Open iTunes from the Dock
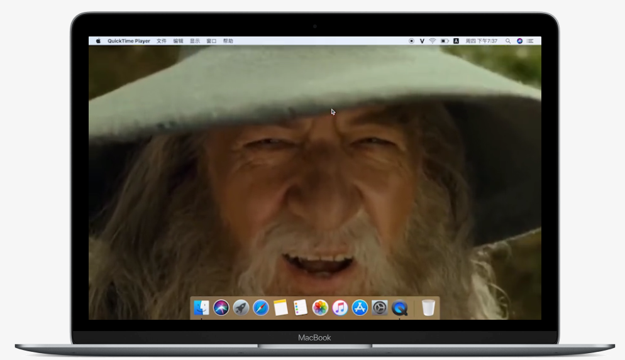The width and height of the screenshot is (625, 360). [340, 307]
